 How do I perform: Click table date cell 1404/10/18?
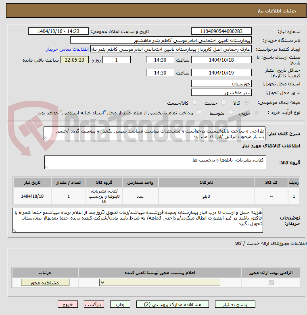[32, 196]
